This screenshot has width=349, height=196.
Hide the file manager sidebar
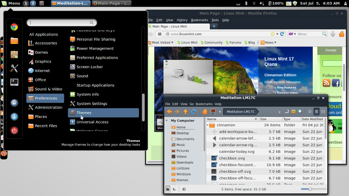(x=184, y=189)
